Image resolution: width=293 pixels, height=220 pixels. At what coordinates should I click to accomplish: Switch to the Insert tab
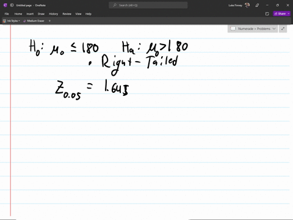pyautogui.click(x=30, y=14)
